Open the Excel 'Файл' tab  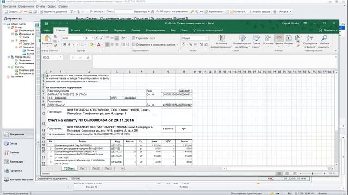click(47, 30)
